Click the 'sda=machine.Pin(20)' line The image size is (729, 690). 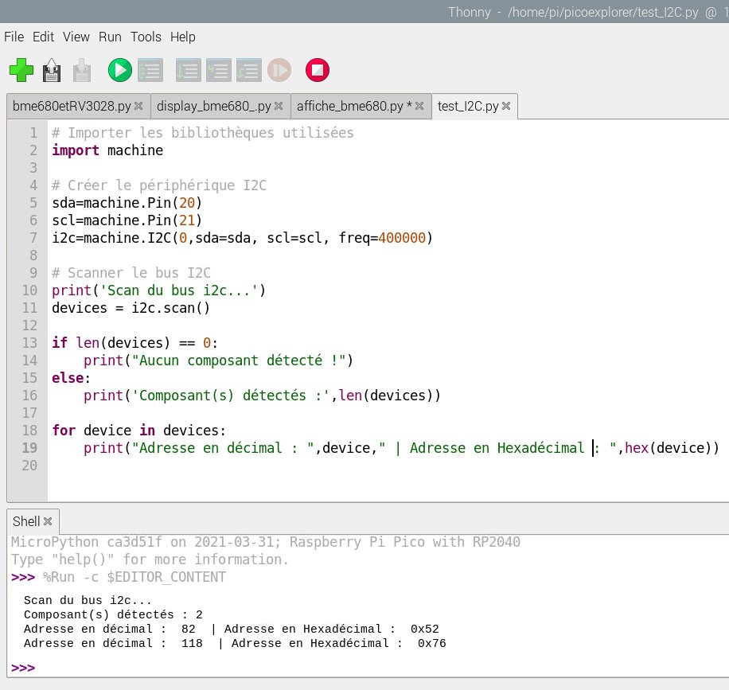(127, 203)
